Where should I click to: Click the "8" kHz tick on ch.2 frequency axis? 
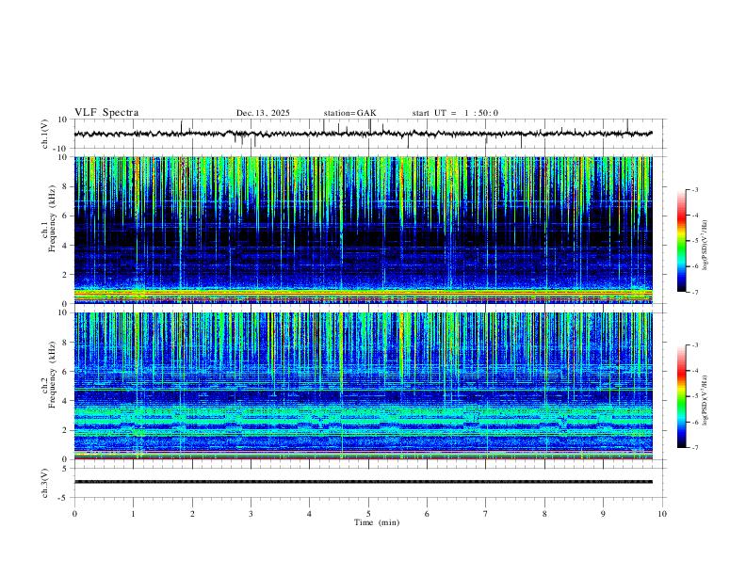65,343
